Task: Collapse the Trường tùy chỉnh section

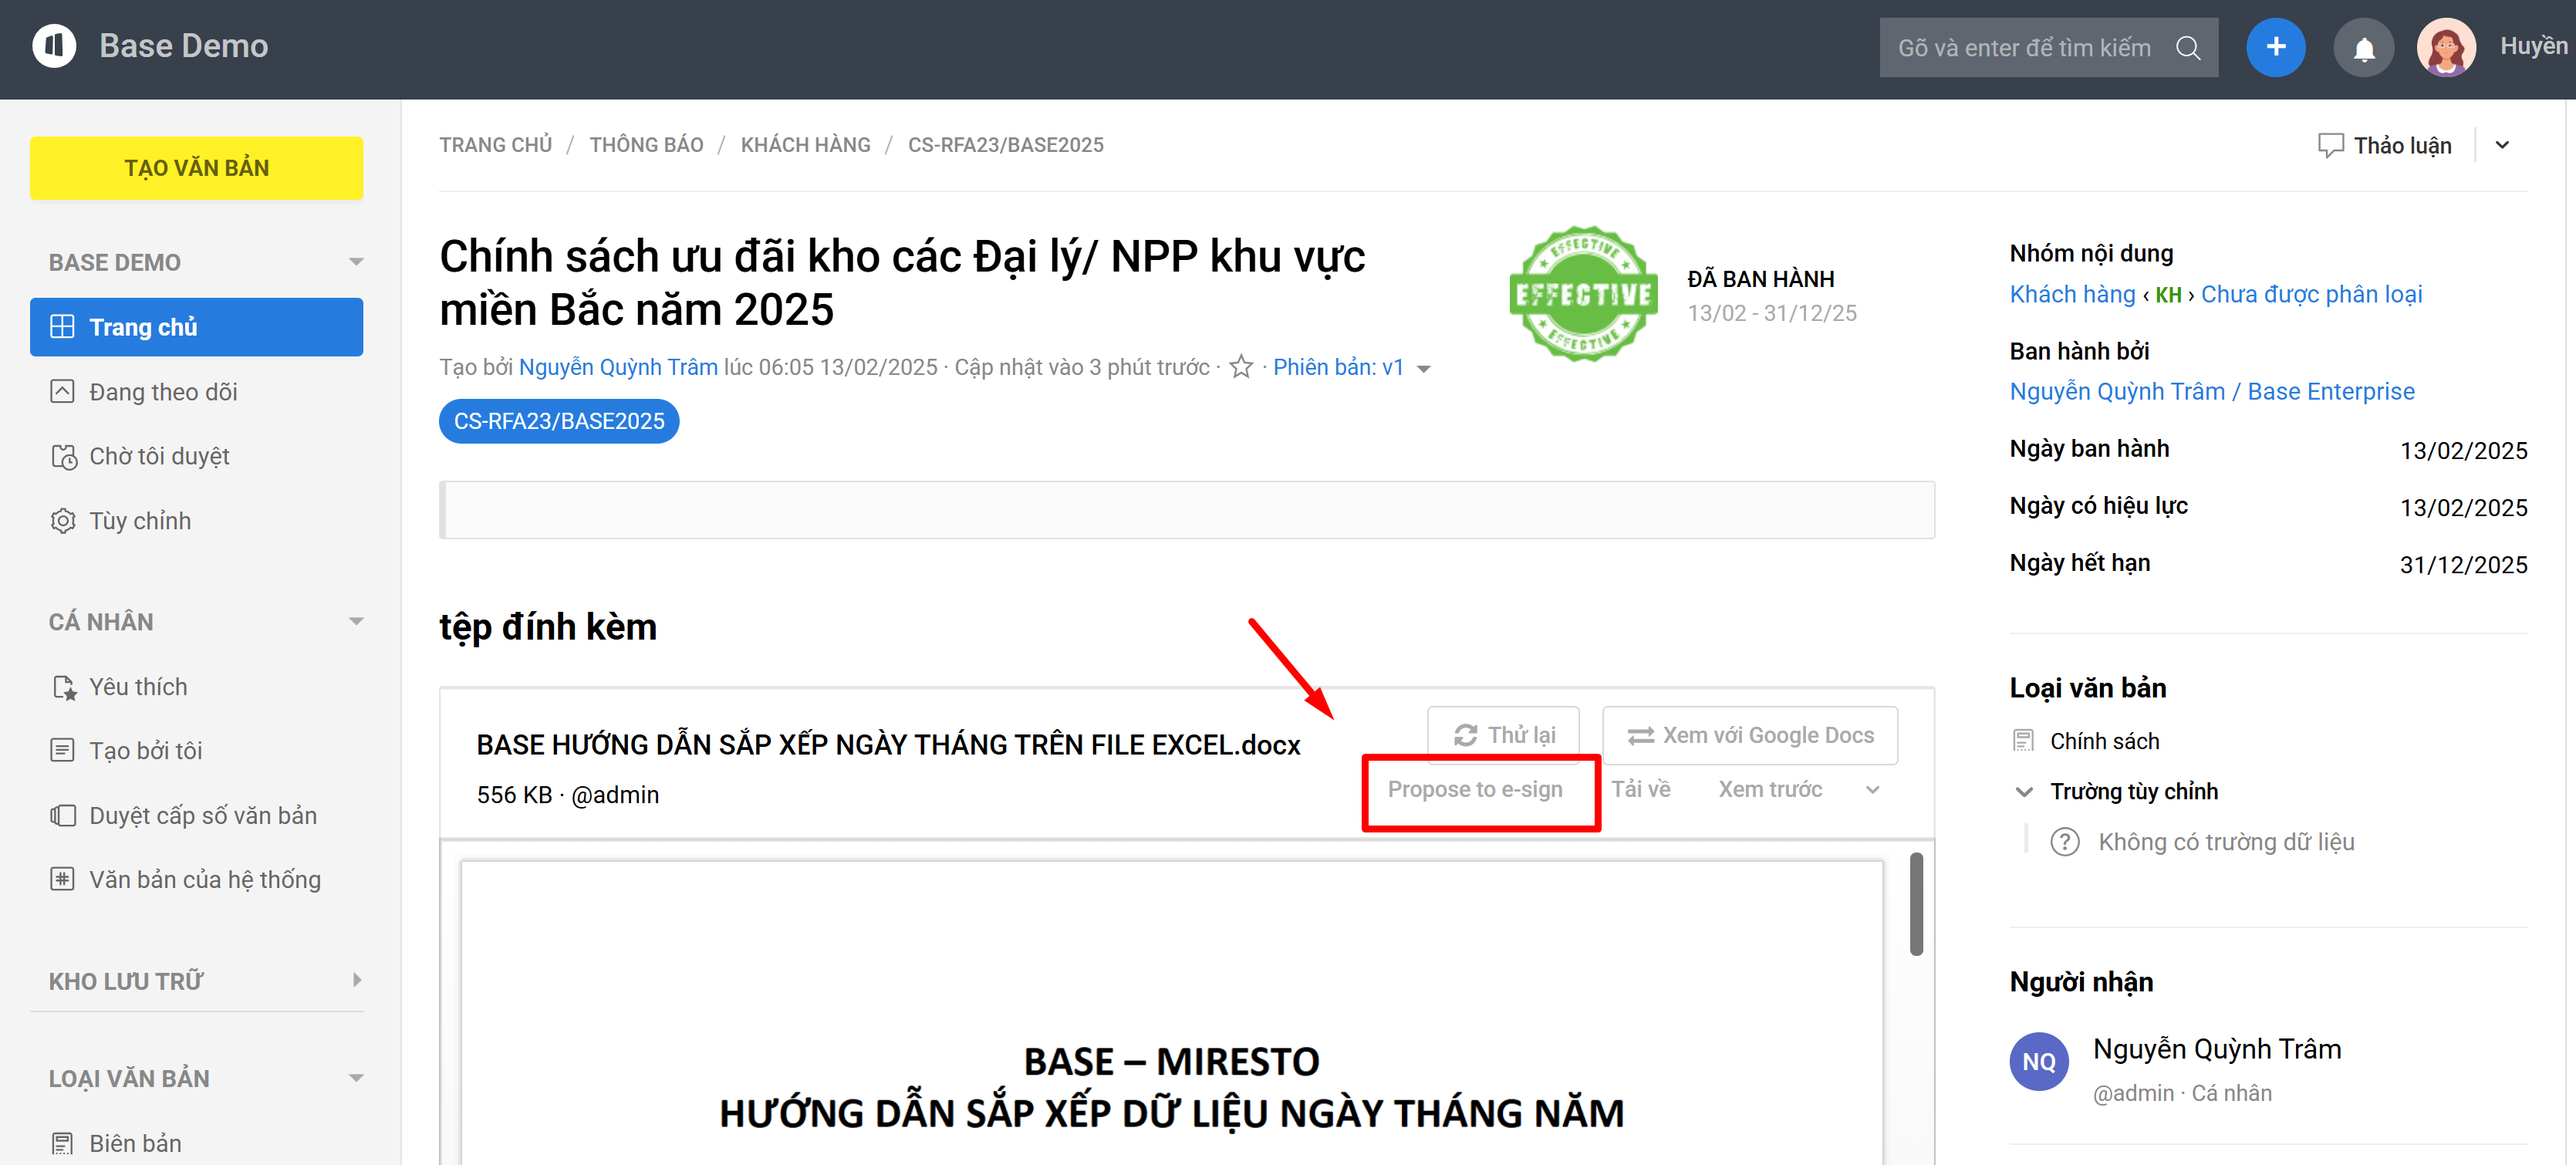Action: click(2024, 792)
